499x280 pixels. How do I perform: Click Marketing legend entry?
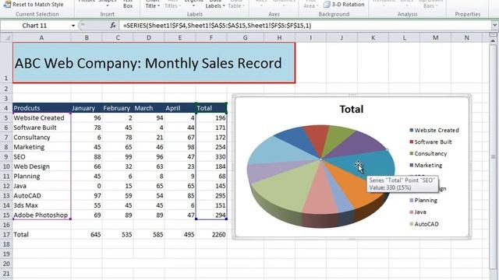(426, 166)
